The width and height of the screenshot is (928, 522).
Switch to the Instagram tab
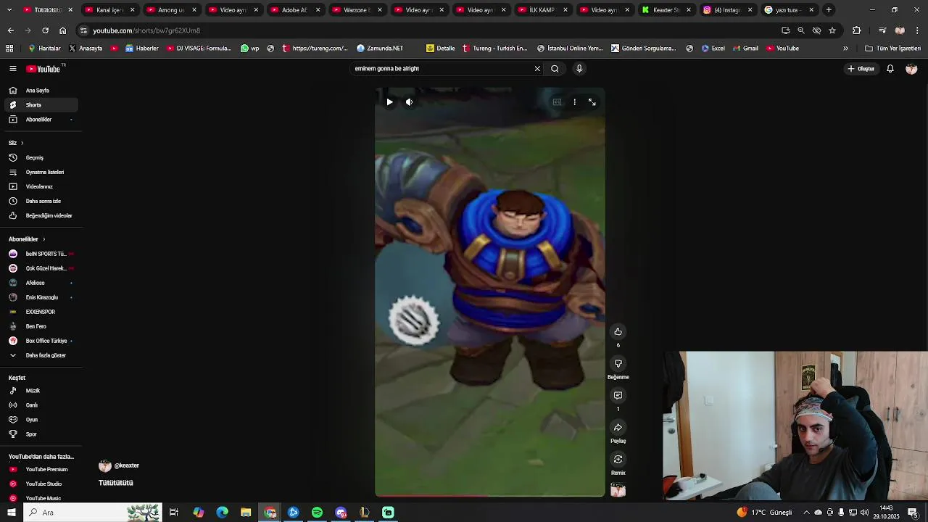pos(727,10)
